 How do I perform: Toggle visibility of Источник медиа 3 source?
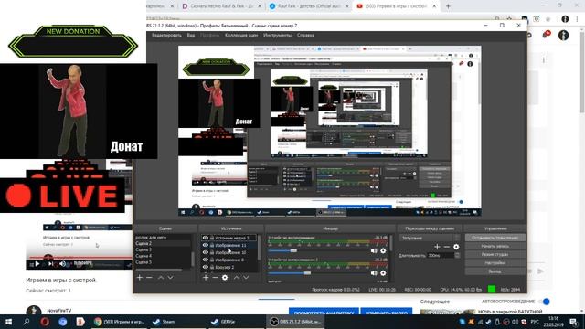click(205, 238)
